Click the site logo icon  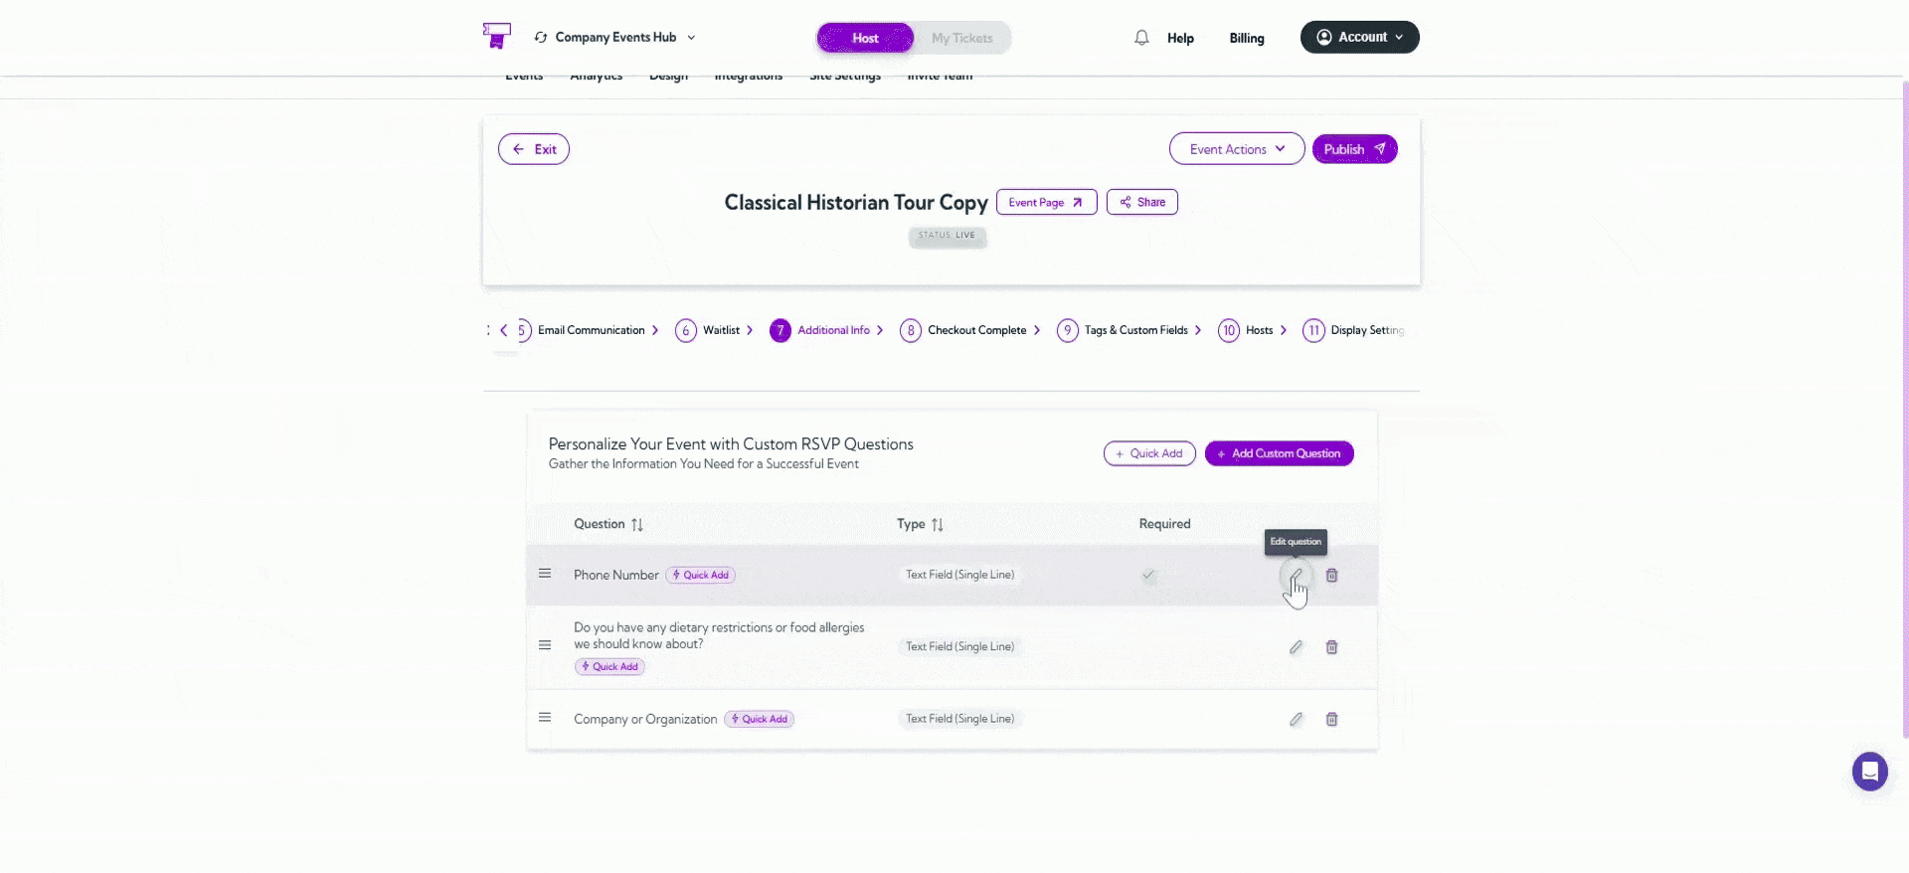coord(496,36)
